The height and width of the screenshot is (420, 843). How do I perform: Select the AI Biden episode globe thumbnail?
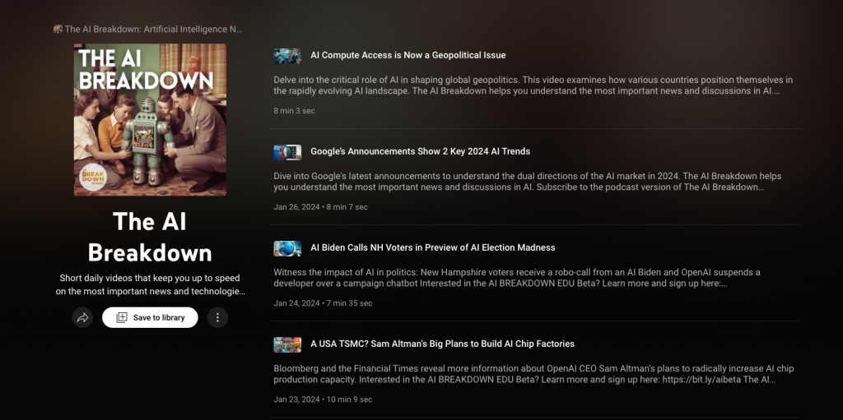point(287,248)
